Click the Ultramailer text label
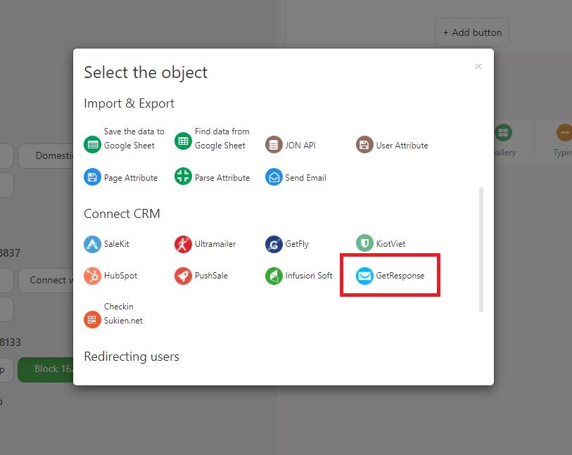 pos(215,244)
